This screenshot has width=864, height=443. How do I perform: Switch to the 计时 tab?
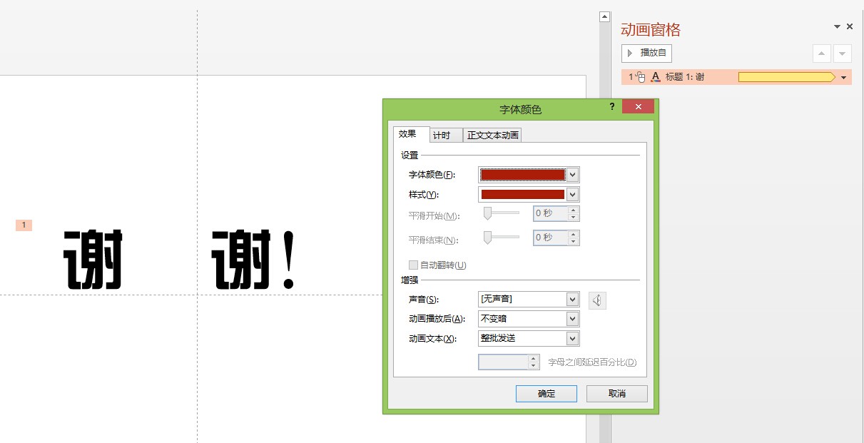(445, 136)
